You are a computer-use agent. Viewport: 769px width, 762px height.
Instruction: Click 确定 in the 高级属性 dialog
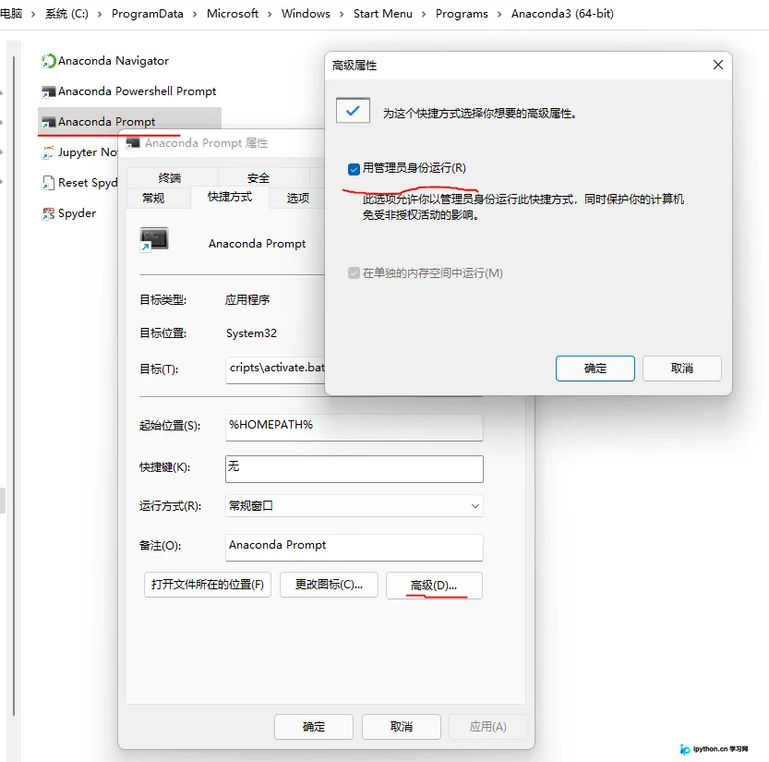tap(595, 369)
